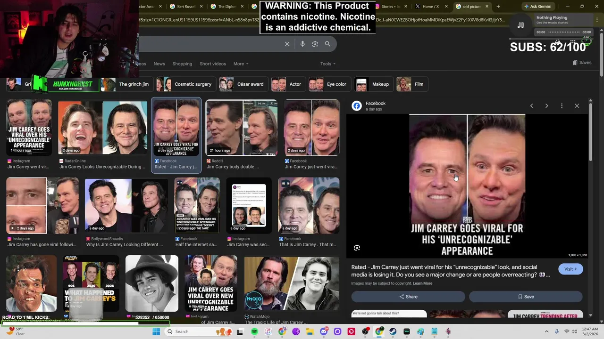Show hidden system tray icons
The width and height of the screenshot is (604, 339).
pyautogui.click(x=546, y=331)
